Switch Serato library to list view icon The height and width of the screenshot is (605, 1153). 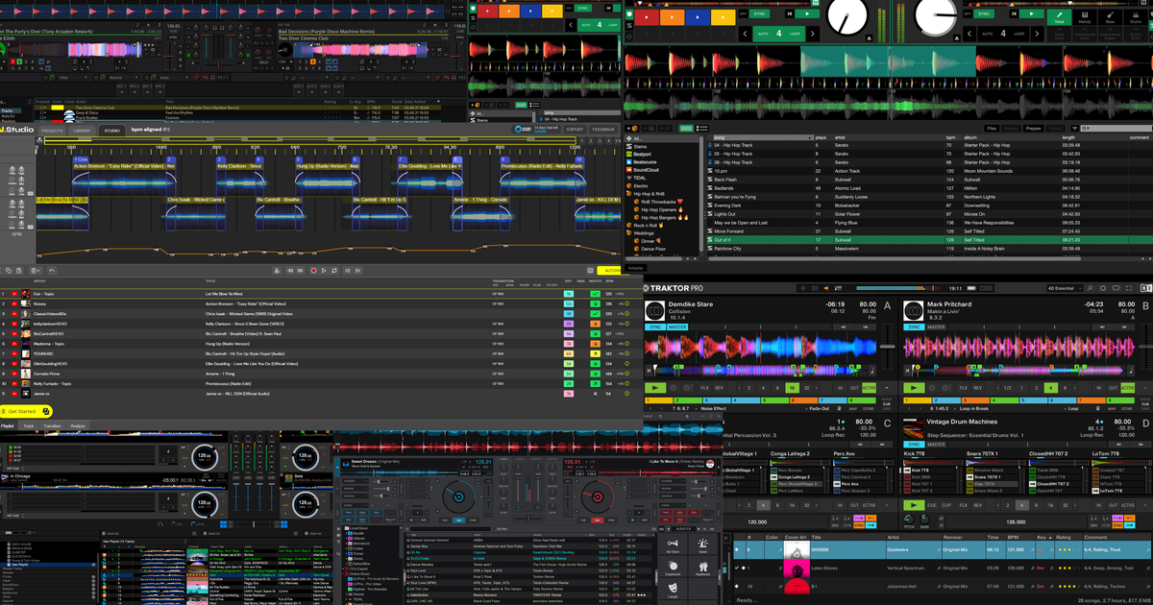tap(702, 129)
